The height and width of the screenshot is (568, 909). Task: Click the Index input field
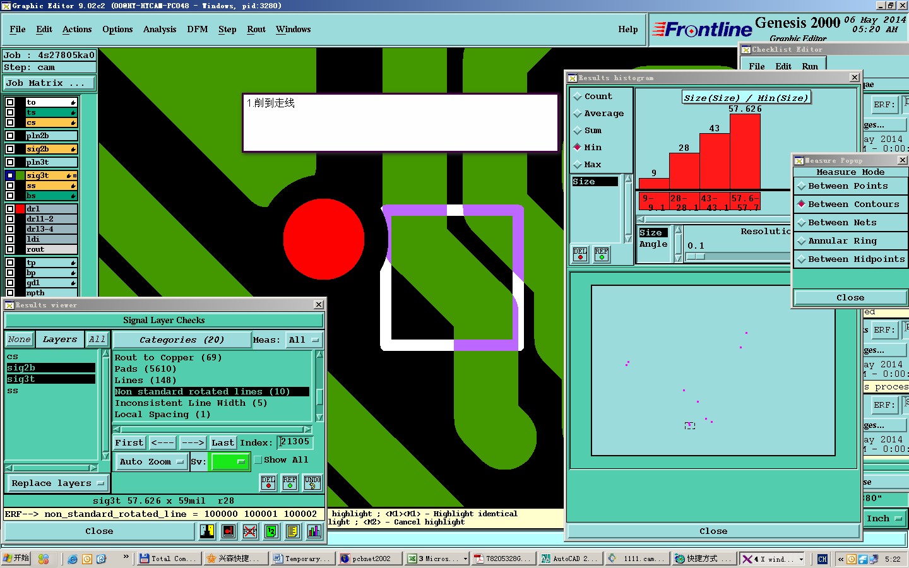[x=295, y=442]
